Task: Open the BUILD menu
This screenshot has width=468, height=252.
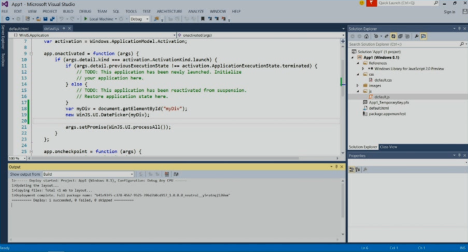Action: 68,11
